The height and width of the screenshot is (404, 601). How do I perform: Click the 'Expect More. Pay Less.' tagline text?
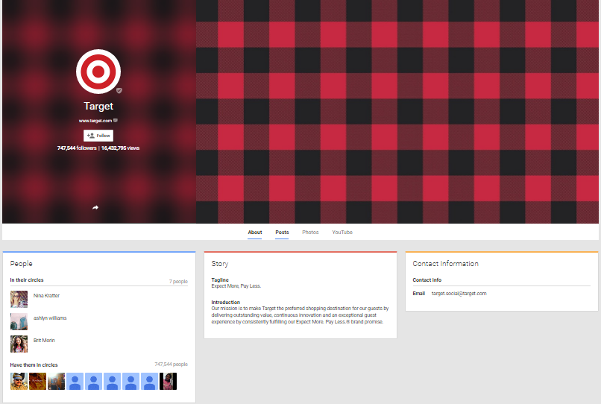[236, 286]
